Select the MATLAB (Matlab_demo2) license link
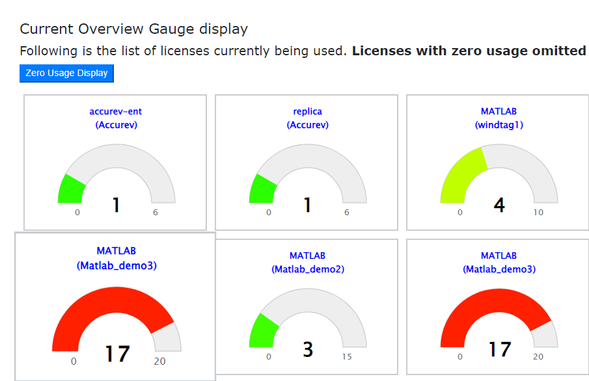 click(x=307, y=261)
